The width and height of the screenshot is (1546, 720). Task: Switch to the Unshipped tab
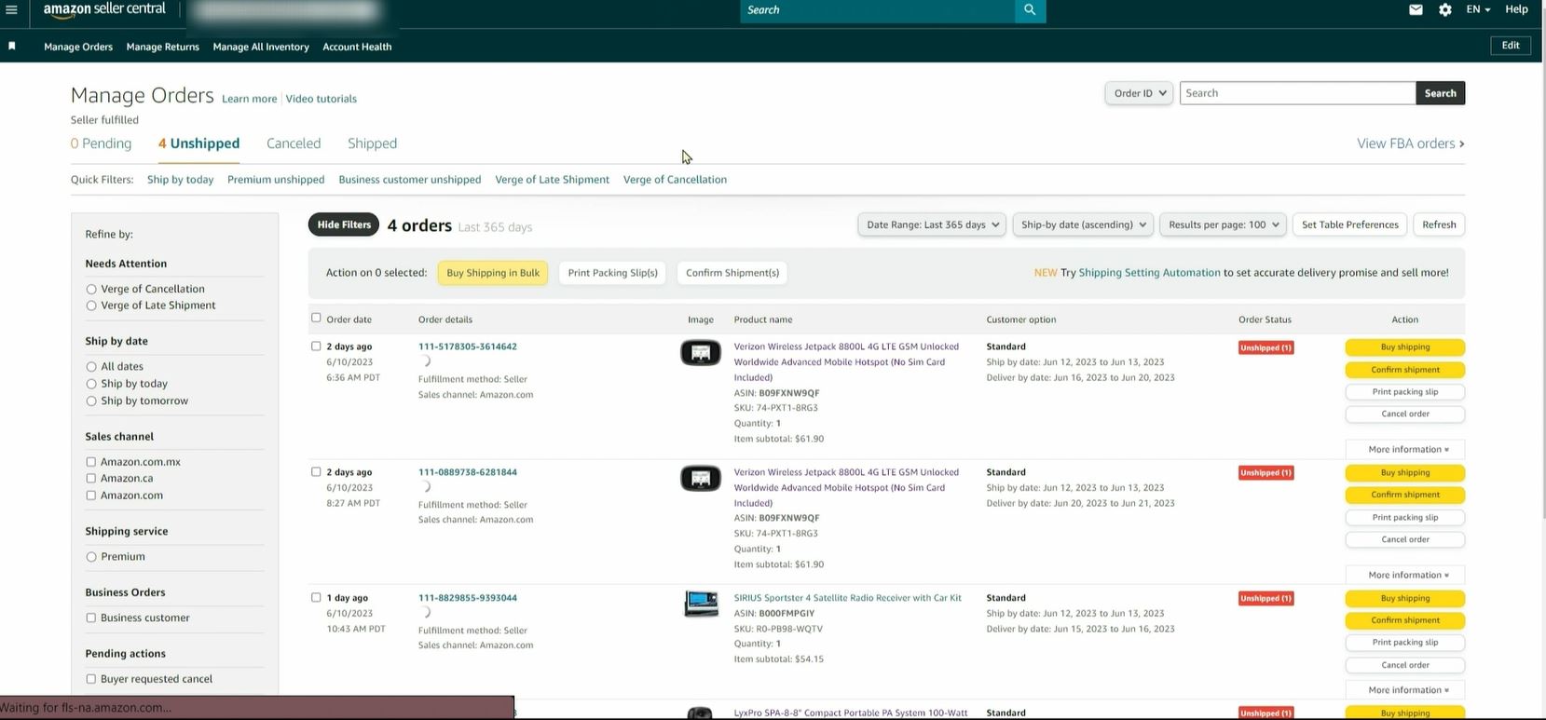point(198,143)
